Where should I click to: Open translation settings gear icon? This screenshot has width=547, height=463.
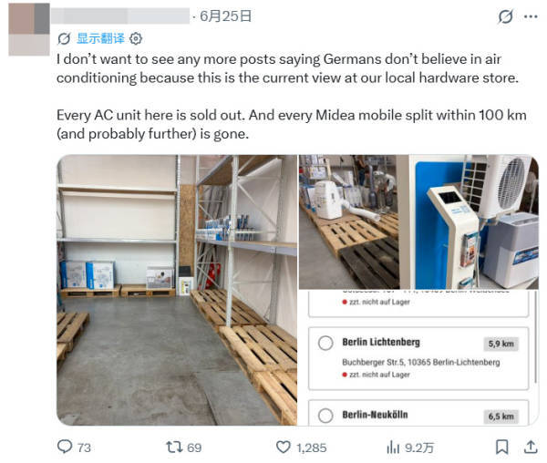point(136,38)
